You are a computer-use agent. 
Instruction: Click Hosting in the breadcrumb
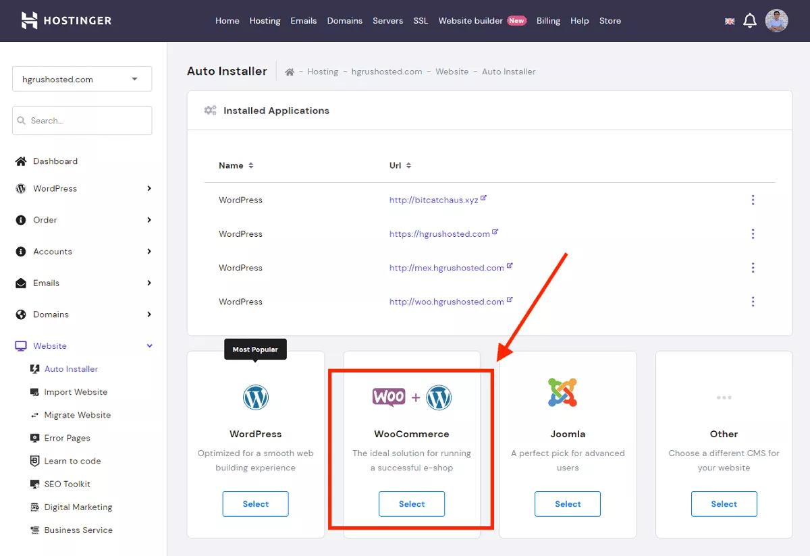323,72
